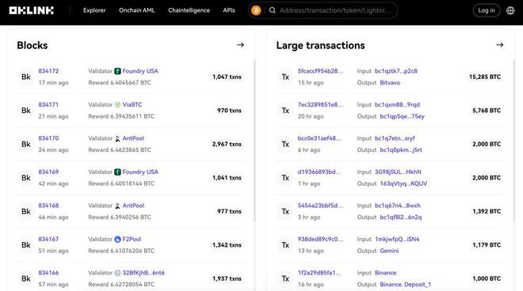This screenshot has height=291, width=523.
Task: Click the F2Pool validator icon
Action: pyautogui.click(x=117, y=239)
